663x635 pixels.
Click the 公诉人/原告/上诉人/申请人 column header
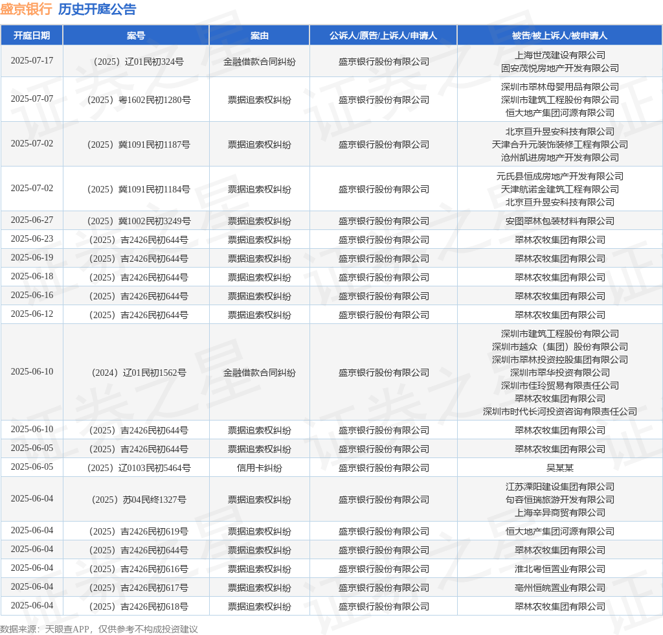pyautogui.click(x=383, y=36)
